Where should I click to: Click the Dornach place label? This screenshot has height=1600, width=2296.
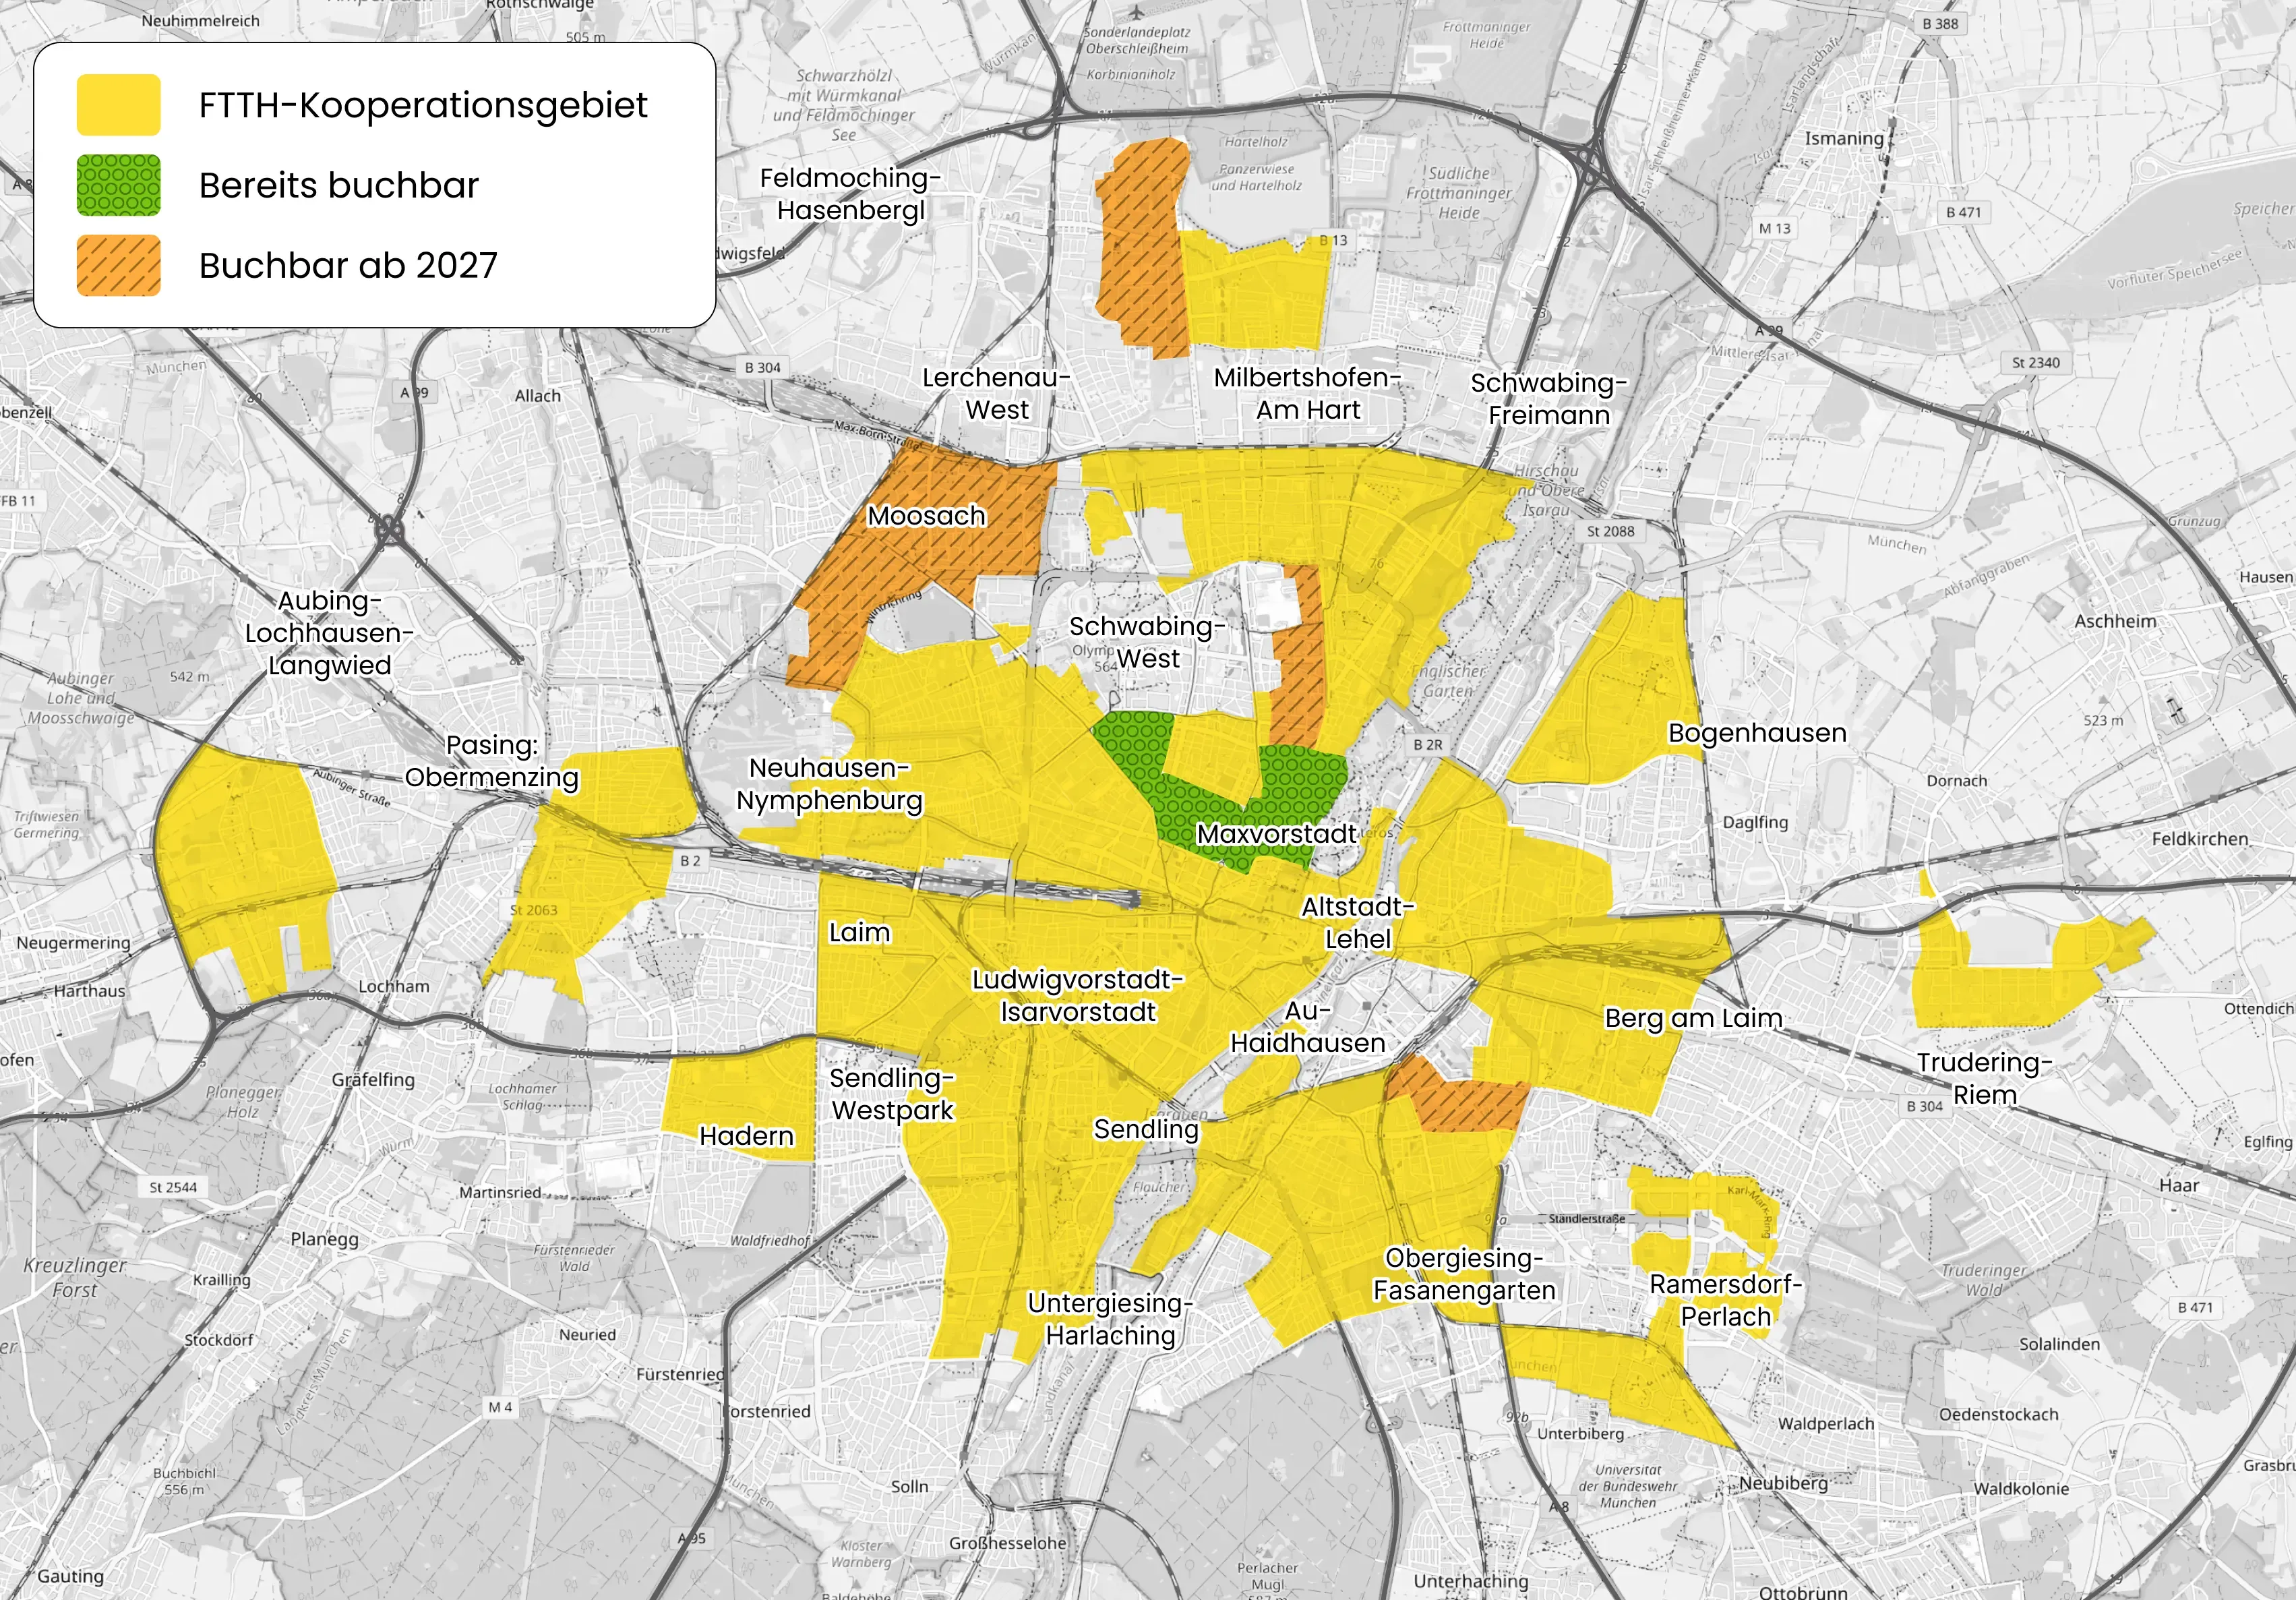point(1957,781)
